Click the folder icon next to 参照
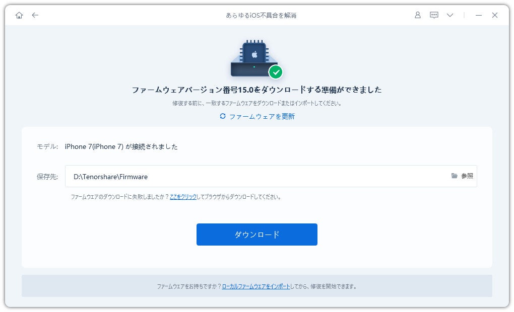The width and height of the screenshot is (514, 312). [x=455, y=176]
